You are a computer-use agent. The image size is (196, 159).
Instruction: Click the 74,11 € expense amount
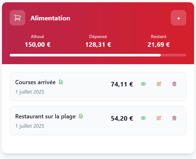coord(122,84)
